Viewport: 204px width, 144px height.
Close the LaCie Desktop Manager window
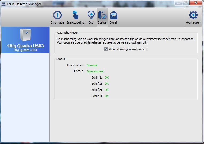pyautogui.click(x=196, y=3)
